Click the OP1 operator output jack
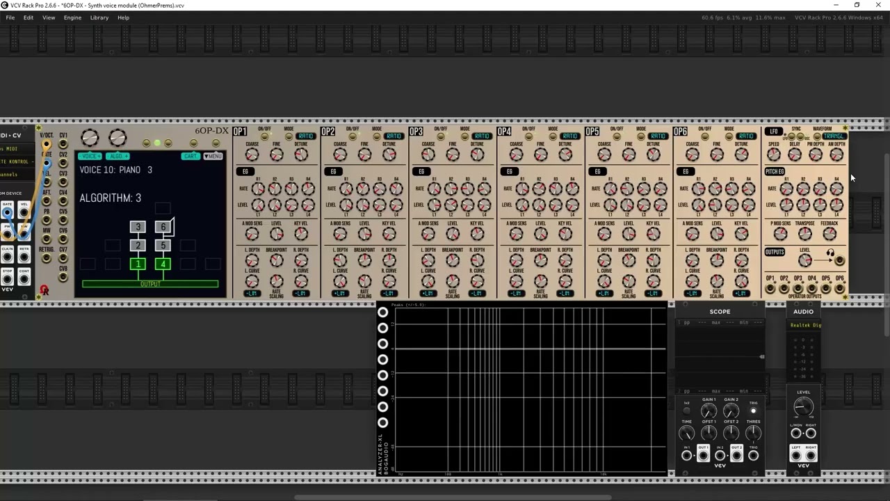The height and width of the screenshot is (501, 890). tap(770, 288)
